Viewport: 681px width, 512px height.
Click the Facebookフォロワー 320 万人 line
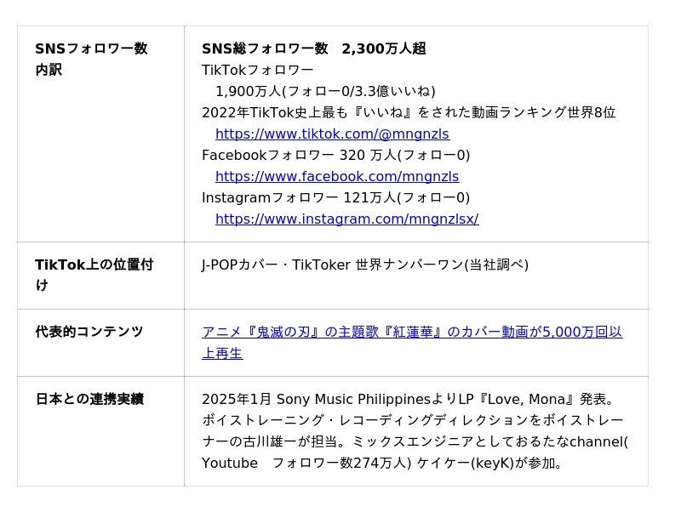pyautogui.click(x=335, y=155)
